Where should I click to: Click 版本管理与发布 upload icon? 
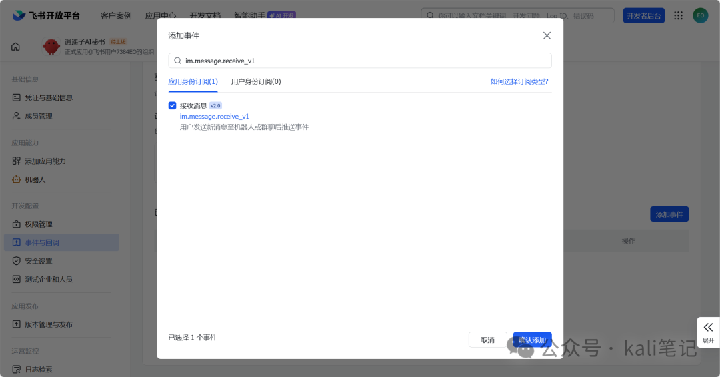tap(17, 324)
